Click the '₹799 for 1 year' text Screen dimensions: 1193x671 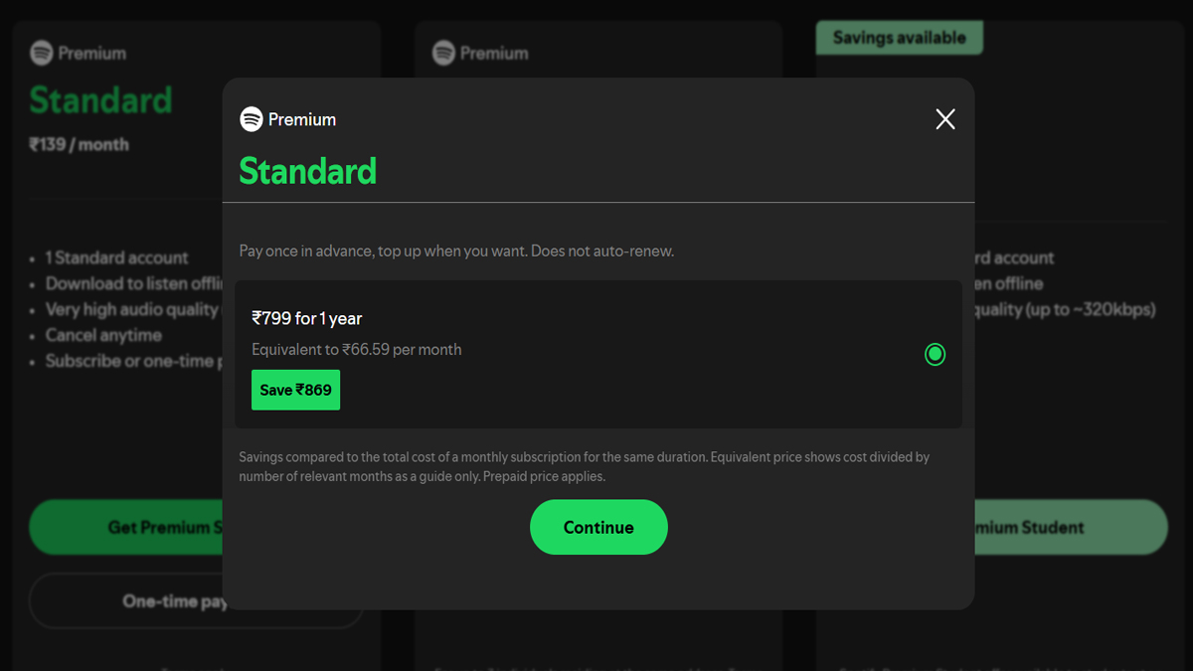coord(307,318)
